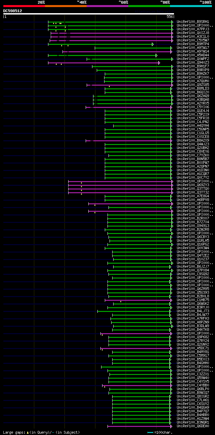
Task: Click the cyan =100char. scale marker
Action: [x=150, y=432]
